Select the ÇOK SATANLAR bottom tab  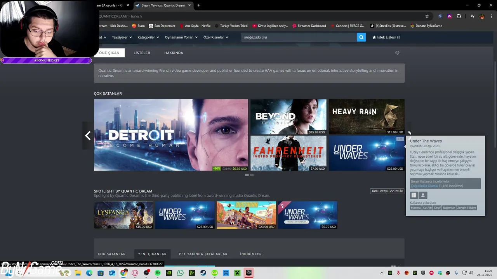(111, 254)
